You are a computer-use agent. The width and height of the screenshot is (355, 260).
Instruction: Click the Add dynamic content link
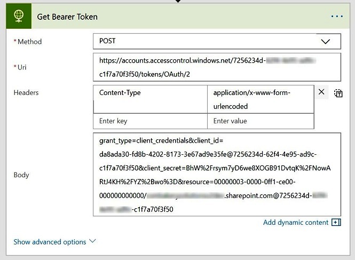(x=295, y=223)
